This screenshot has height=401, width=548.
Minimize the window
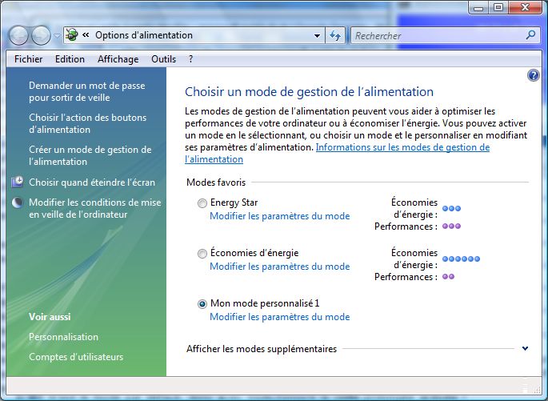pos(478,8)
